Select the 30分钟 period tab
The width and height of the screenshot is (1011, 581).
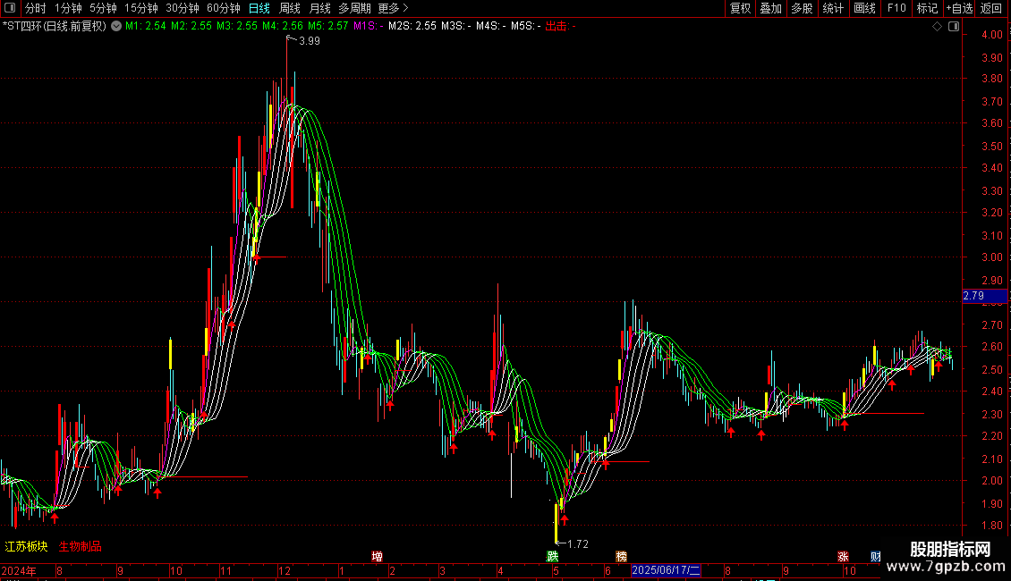tap(183, 8)
